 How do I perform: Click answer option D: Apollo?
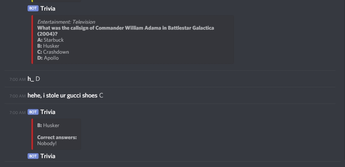48,58
